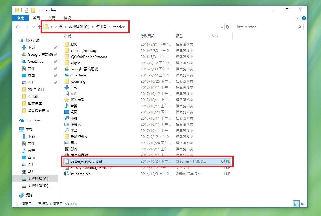Select the .oracle_jre_usage folder
This screenshot has height=216, width=321.
(84, 51)
